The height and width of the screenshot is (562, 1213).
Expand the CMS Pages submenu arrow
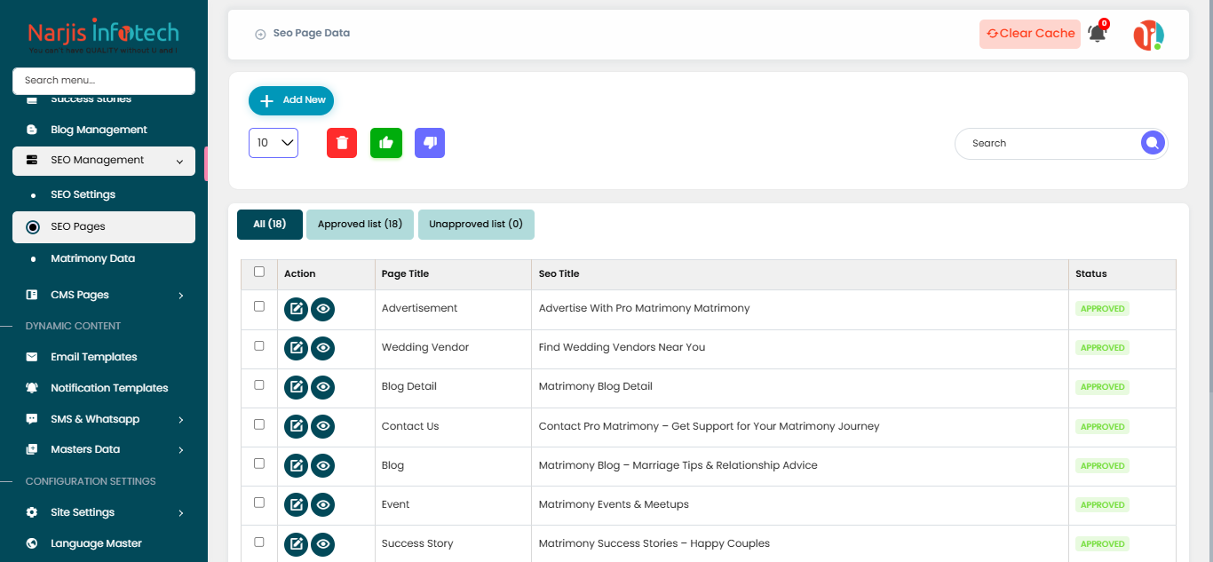tap(181, 296)
